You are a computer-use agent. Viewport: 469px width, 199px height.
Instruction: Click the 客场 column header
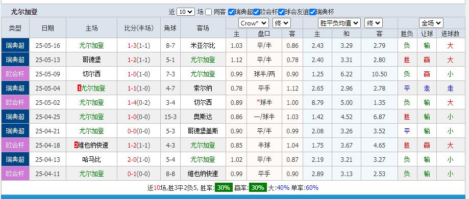[203, 28]
